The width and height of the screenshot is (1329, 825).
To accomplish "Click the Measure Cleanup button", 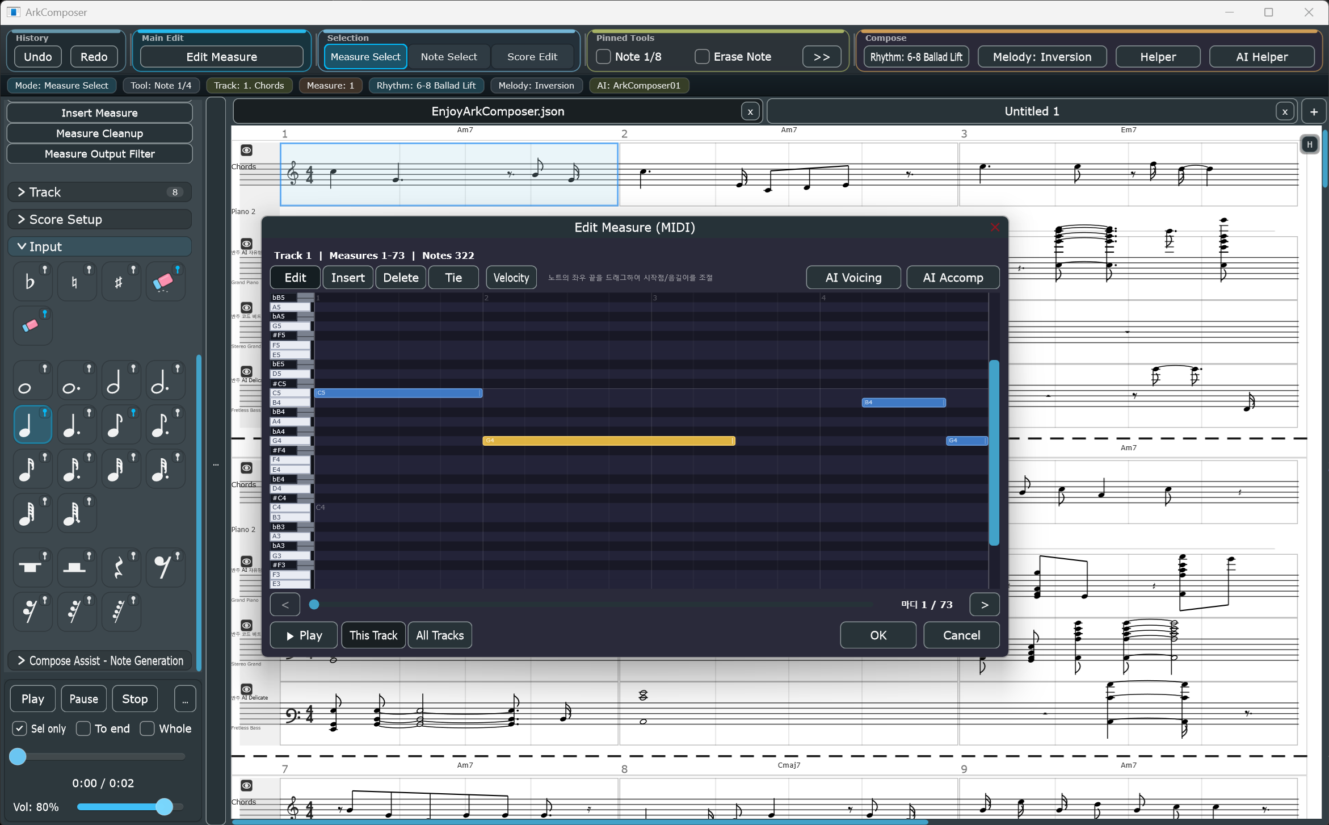I will coord(100,133).
